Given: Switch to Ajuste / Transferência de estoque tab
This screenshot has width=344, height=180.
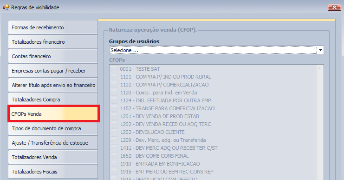Looking at the screenshot, I should (53, 143).
